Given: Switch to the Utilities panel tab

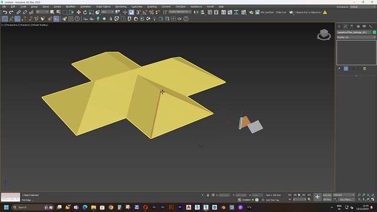Looking at the screenshot, I should tap(371, 26).
